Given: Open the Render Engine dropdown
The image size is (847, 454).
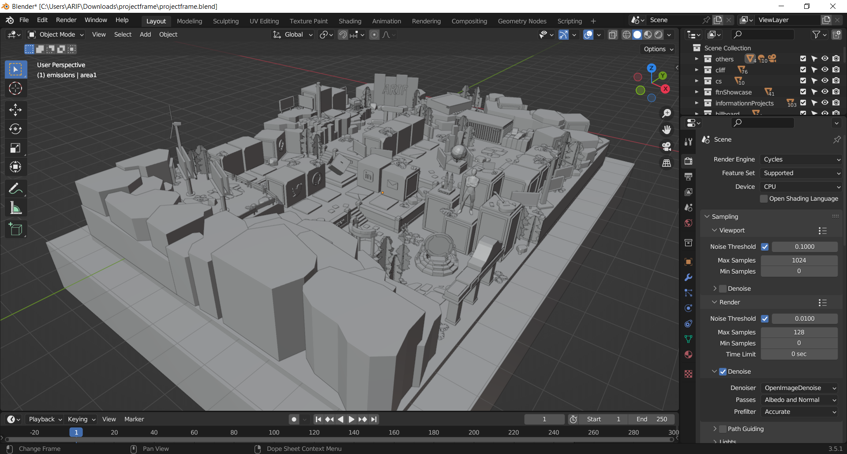Looking at the screenshot, I should [x=801, y=159].
